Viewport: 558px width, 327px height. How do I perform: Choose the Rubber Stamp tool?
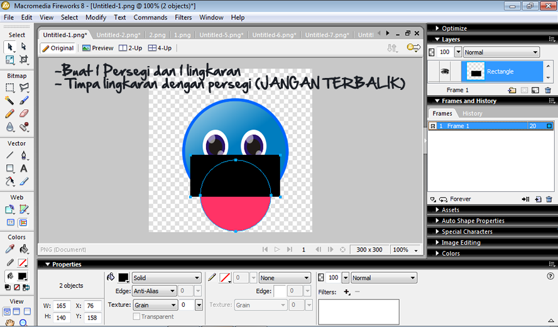23,127
